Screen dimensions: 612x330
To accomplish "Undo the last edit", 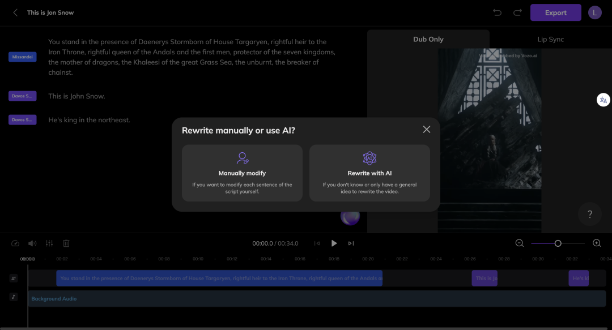I will click(x=498, y=12).
